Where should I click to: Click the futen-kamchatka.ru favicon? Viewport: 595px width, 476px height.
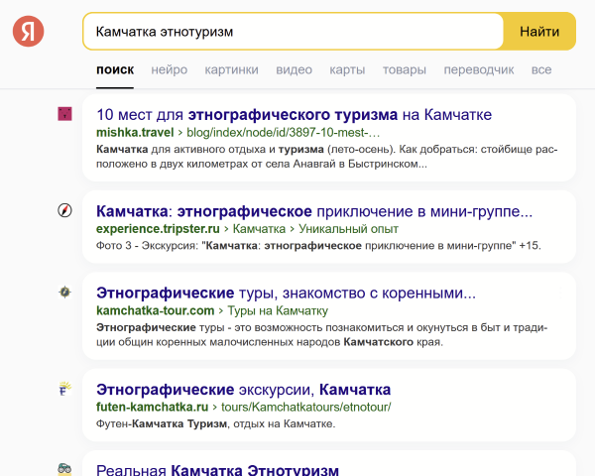coord(64,388)
